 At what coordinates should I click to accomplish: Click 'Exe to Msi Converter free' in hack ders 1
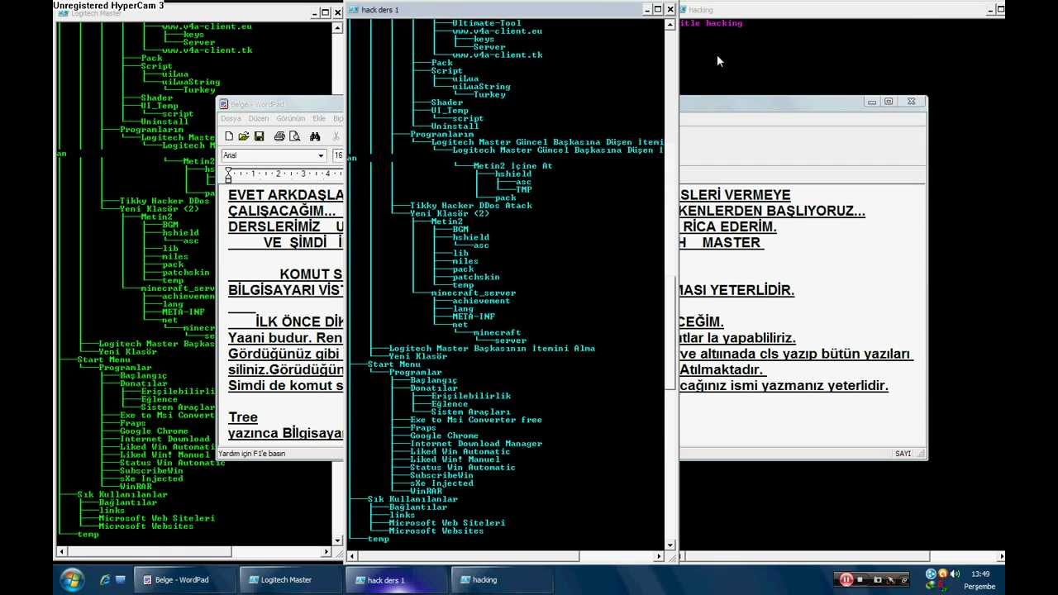coord(476,420)
